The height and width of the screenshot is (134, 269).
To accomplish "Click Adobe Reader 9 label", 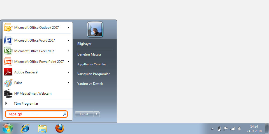I will (x=26, y=72).
